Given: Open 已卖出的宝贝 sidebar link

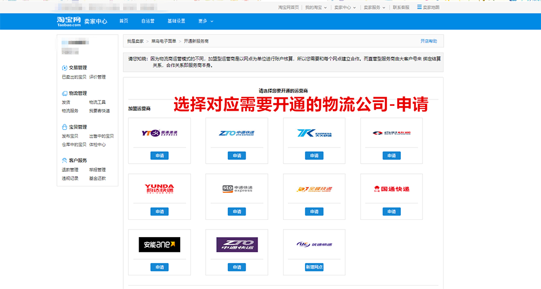Looking at the screenshot, I should click(74, 77).
